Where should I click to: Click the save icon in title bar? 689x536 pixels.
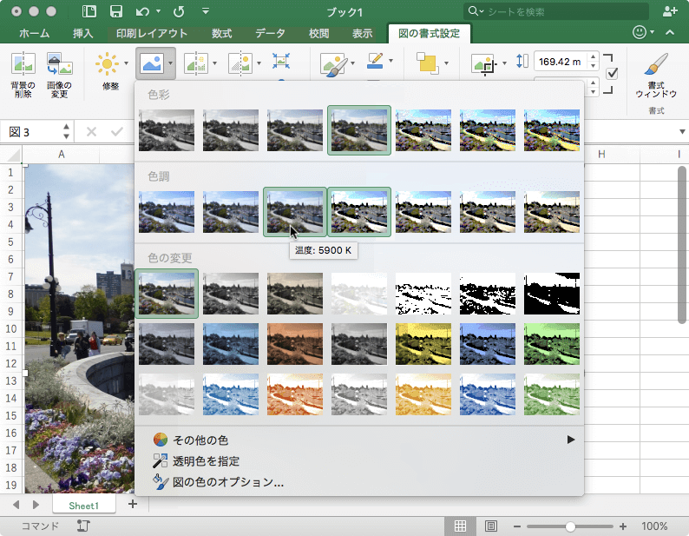click(x=115, y=11)
